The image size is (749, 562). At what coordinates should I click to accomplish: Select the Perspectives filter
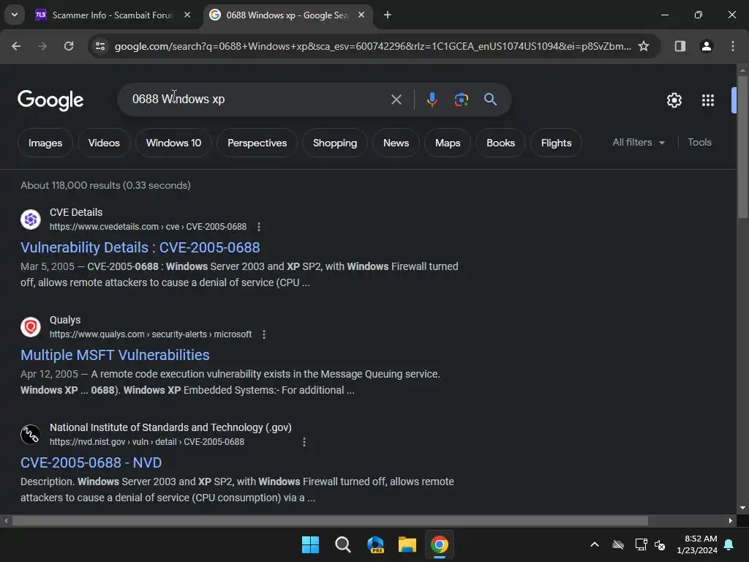click(x=257, y=143)
